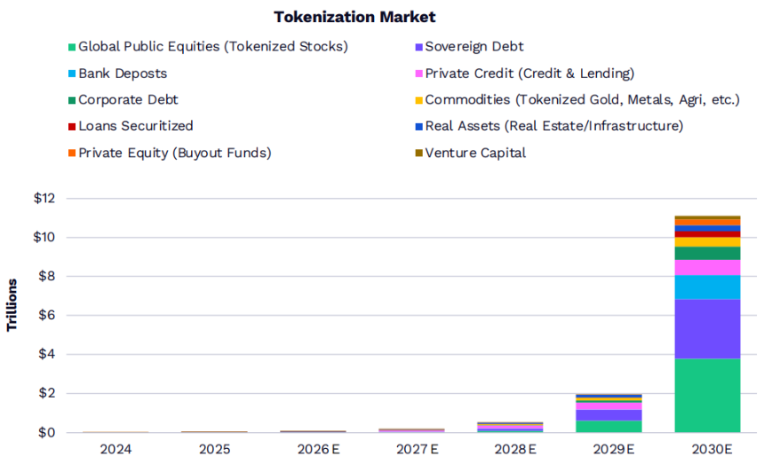Select the light blue segment in 2030E bar
Screen dimensions: 764x464
point(707,287)
